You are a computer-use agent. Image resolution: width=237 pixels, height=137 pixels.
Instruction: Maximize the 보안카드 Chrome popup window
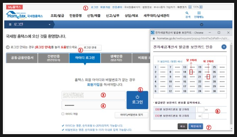219,32
